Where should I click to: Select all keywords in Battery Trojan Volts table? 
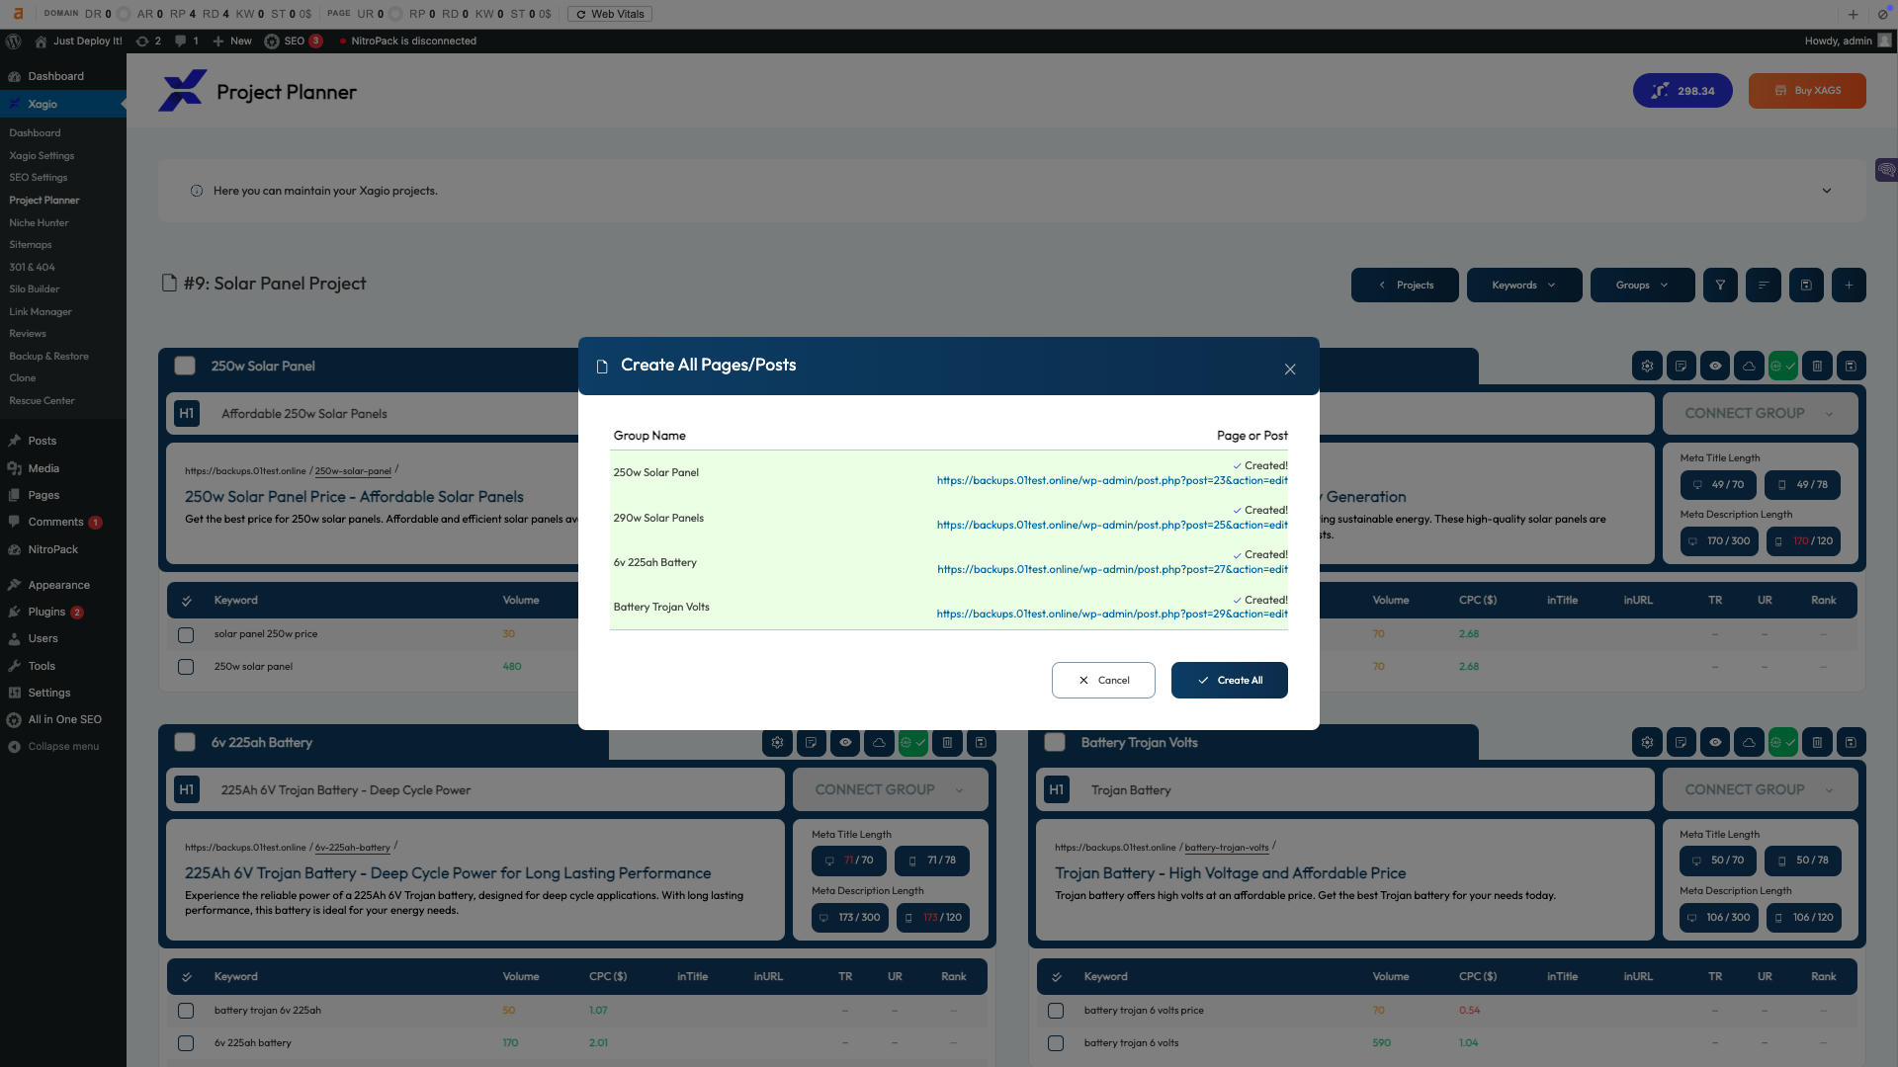(x=1056, y=977)
